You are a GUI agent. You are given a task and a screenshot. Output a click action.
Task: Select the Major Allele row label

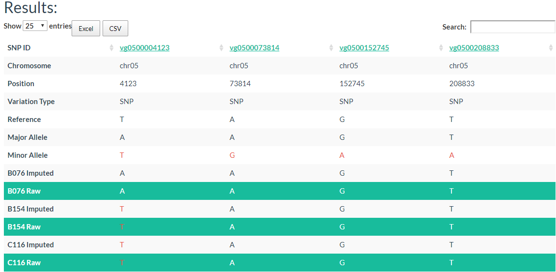point(27,137)
